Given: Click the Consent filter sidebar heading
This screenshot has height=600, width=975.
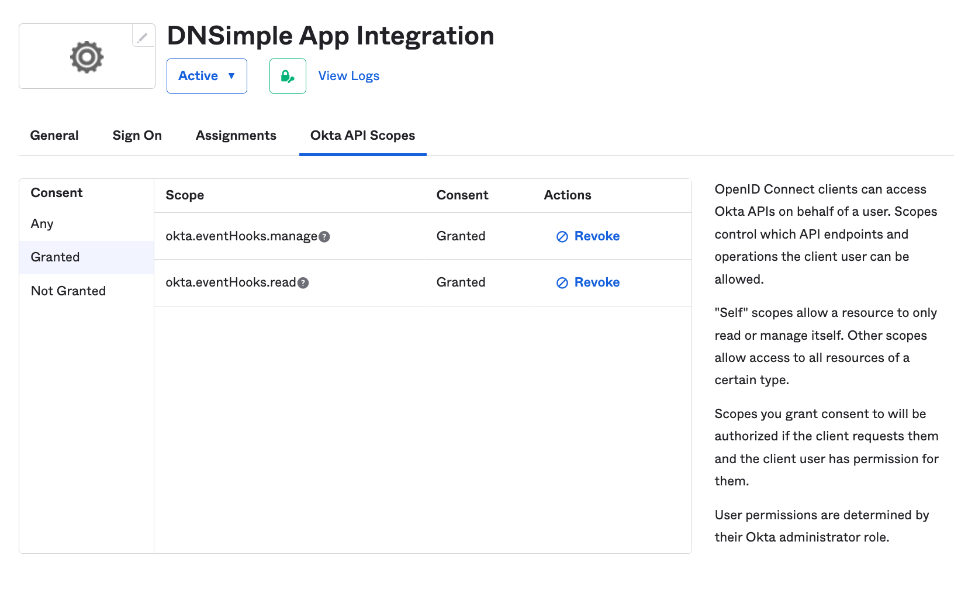Looking at the screenshot, I should point(57,193).
